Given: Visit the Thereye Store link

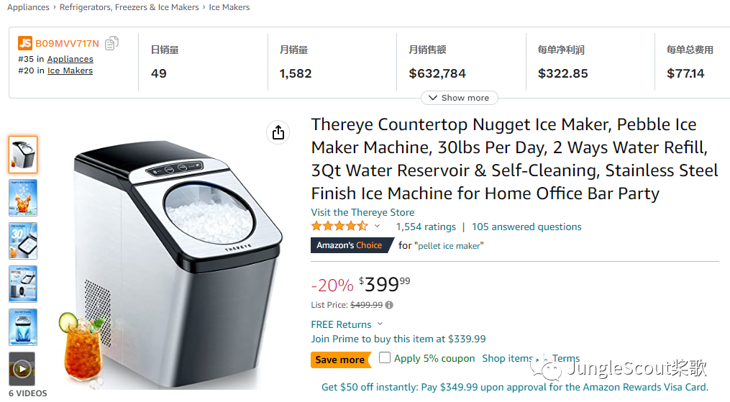Looking at the screenshot, I should pyautogui.click(x=362, y=212).
